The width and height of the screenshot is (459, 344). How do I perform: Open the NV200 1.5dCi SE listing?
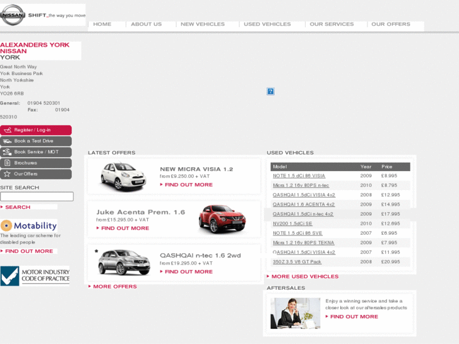tap(292, 223)
